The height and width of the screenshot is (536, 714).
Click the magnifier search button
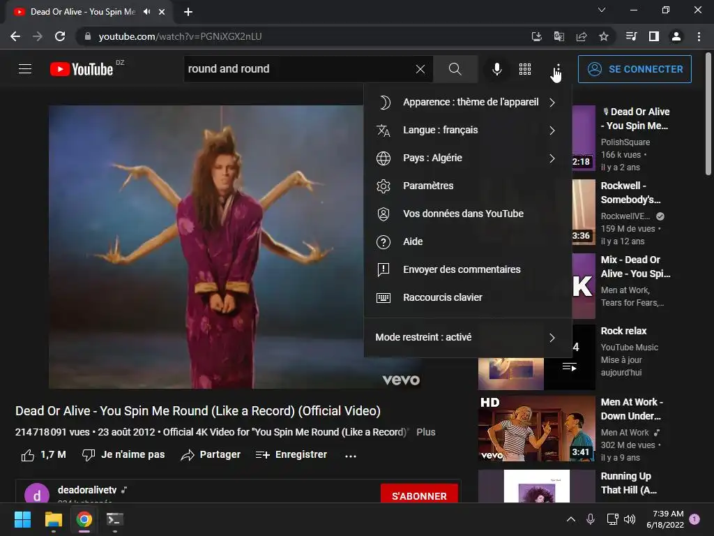[x=455, y=69]
